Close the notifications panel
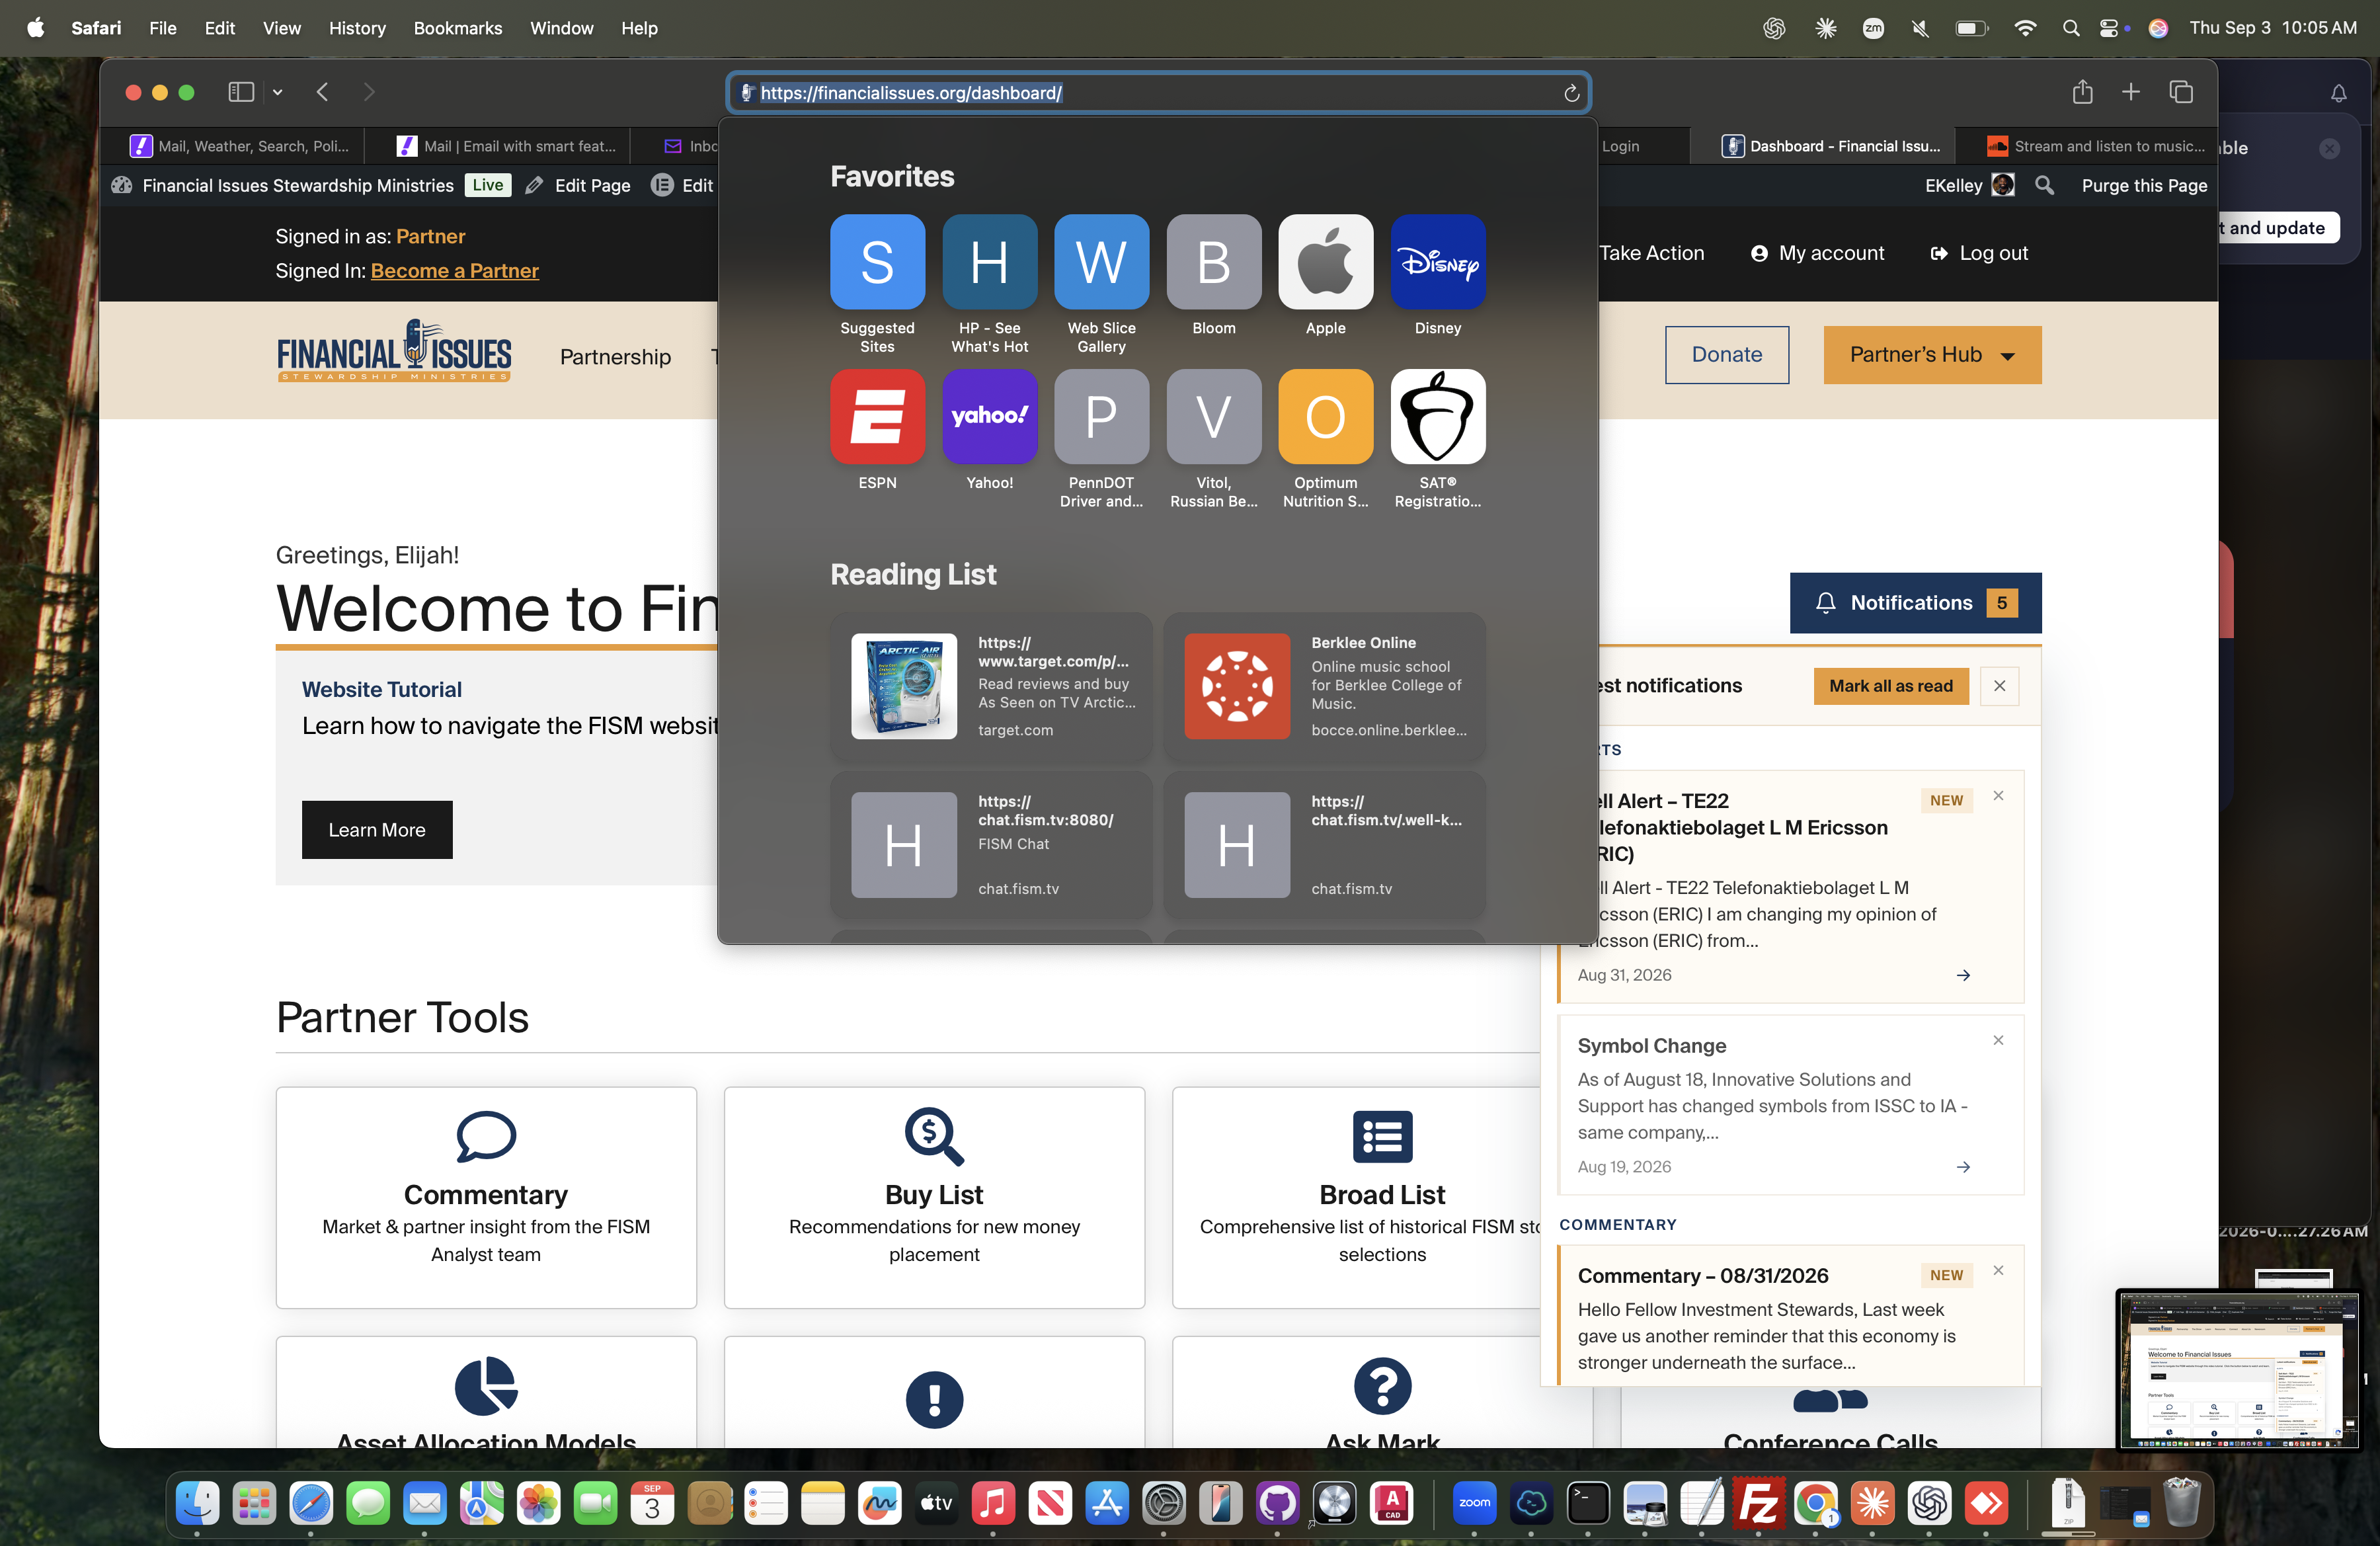 tap(1999, 686)
